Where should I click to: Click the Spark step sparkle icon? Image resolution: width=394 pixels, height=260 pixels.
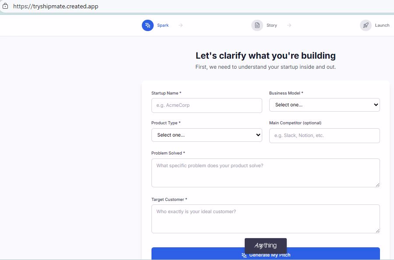(x=148, y=25)
